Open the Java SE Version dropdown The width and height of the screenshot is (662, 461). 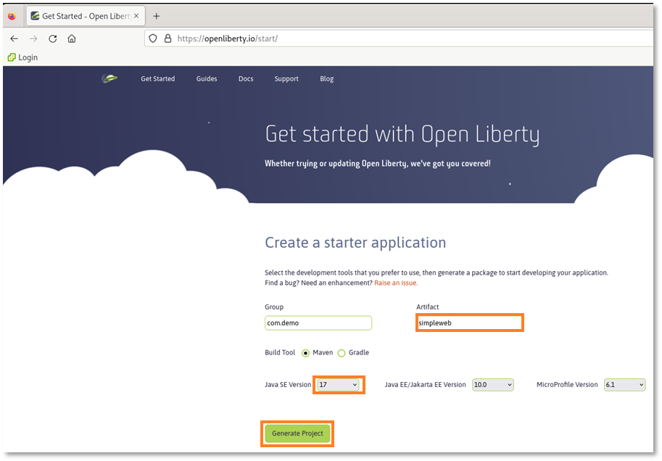tap(338, 385)
